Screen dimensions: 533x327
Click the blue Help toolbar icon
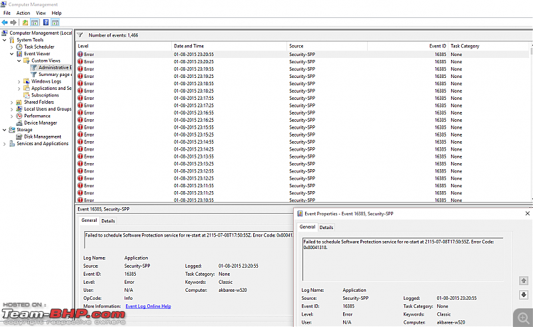click(46, 23)
